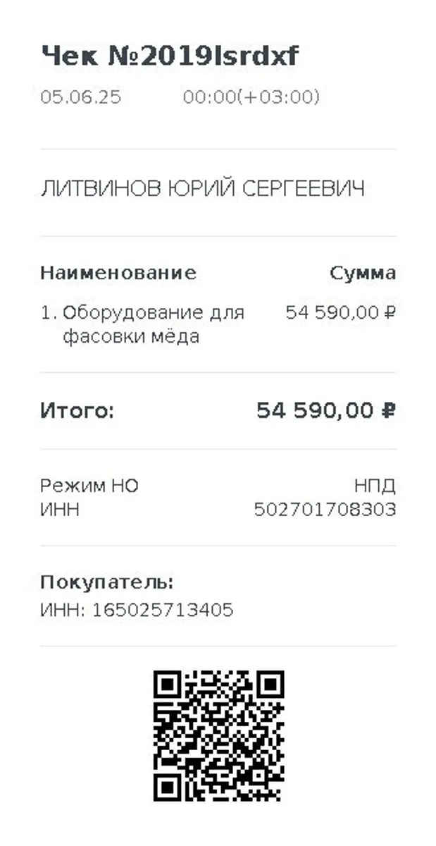Click the Итого label

tap(77, 411)
